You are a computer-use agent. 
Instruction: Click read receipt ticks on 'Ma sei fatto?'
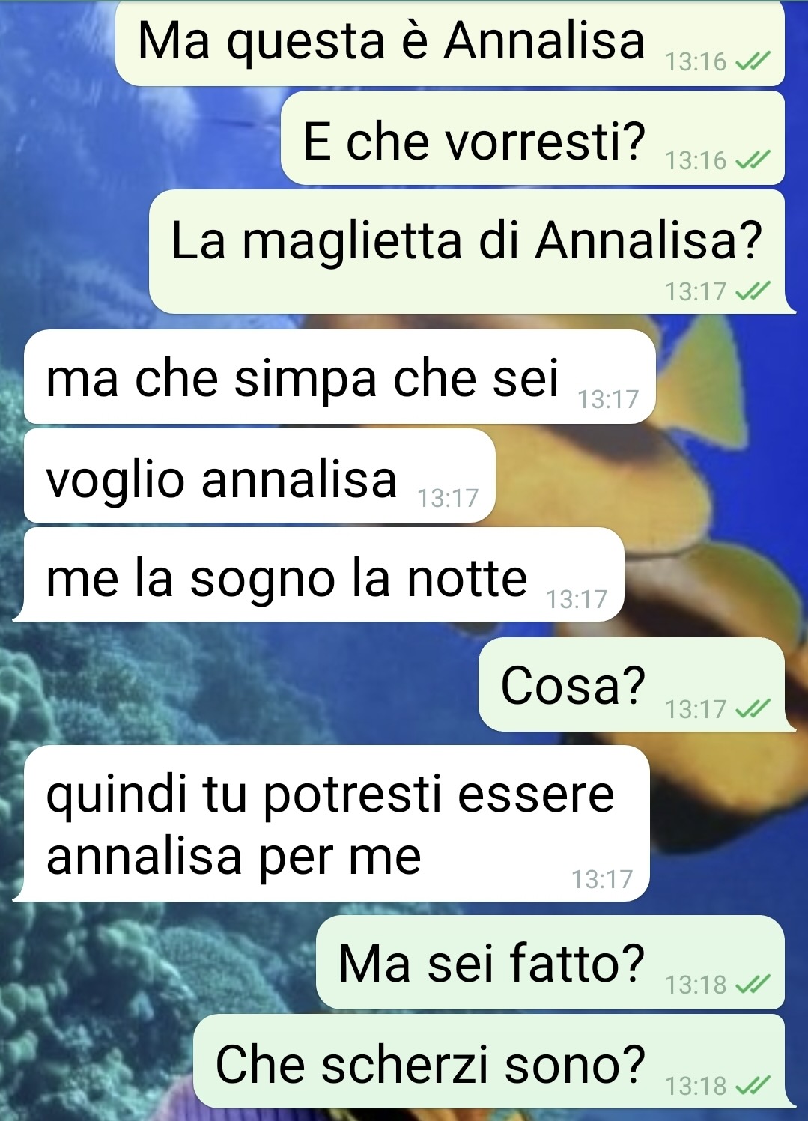753,985
